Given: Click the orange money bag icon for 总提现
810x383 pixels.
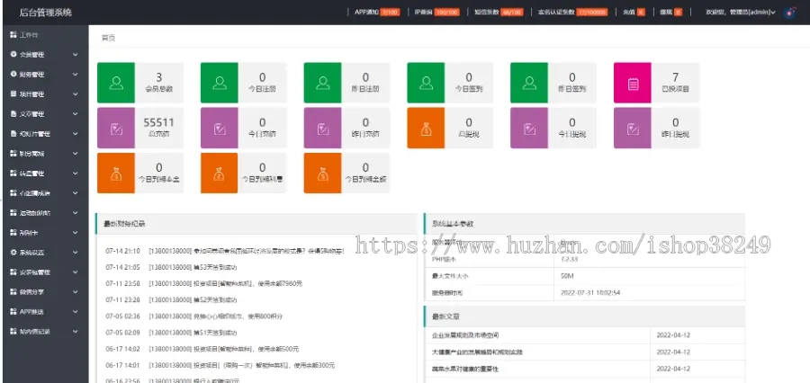Looking at the screenshot, I should (426, 128).
